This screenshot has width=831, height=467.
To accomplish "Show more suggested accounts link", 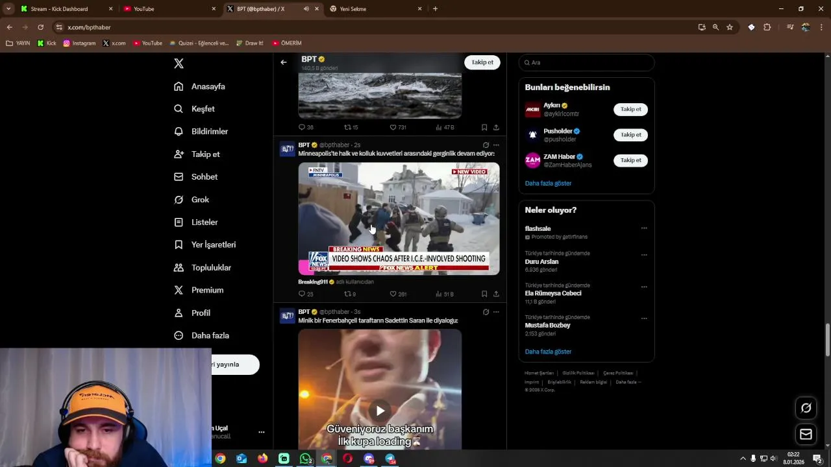I will tap(548, 184).
